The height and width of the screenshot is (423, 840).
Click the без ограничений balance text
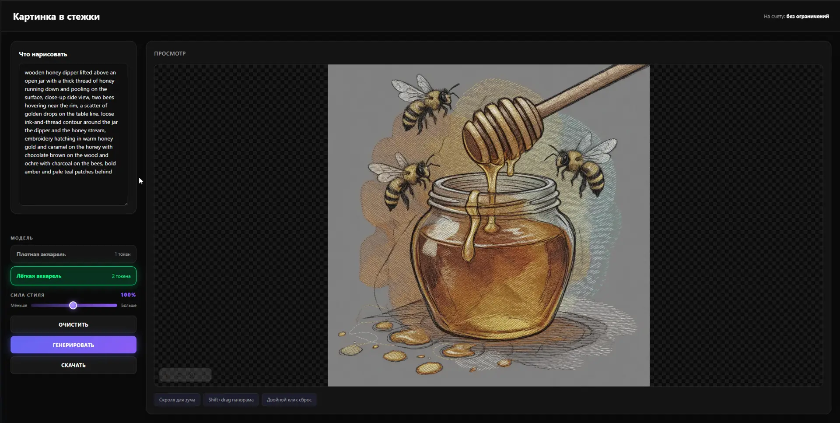(808, 16)
